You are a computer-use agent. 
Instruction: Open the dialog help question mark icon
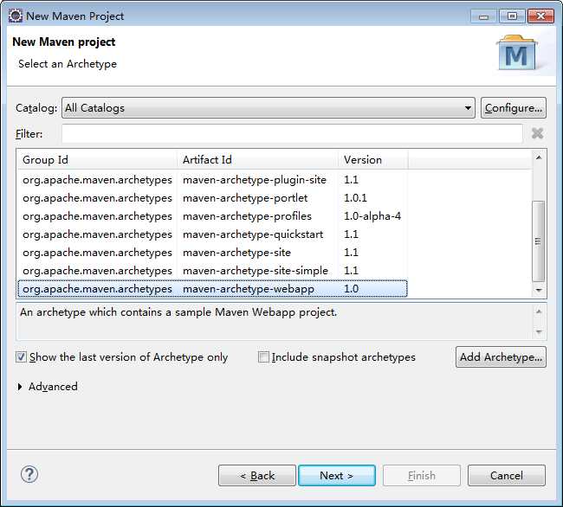point(29,474)
